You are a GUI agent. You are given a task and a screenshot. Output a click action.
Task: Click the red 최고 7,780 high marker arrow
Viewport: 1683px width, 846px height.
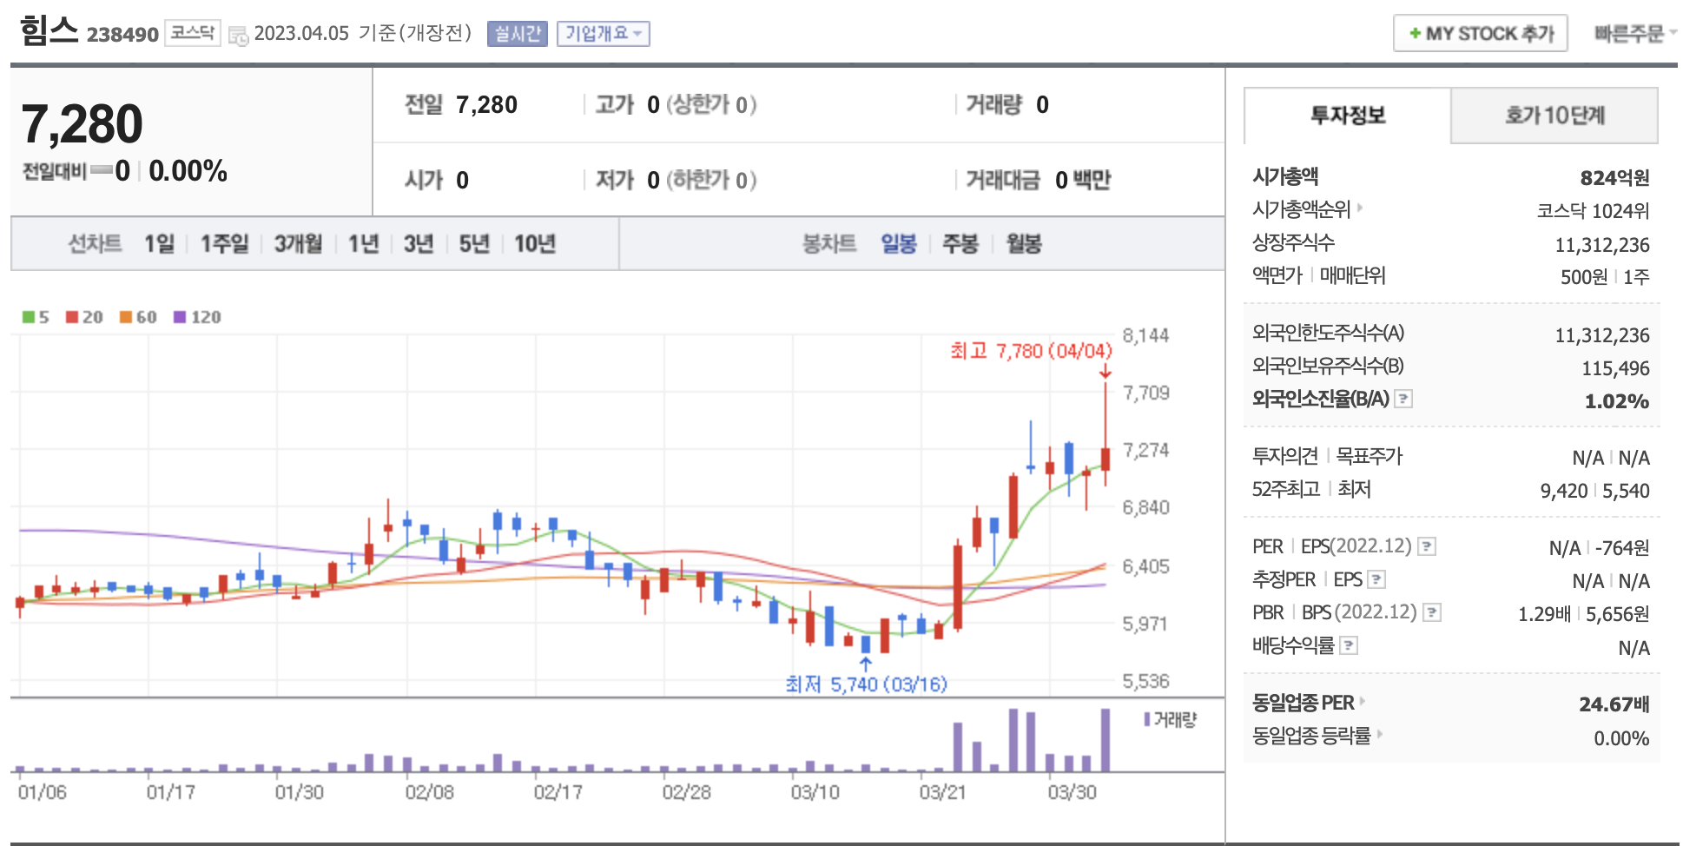click(x=1105, y=372)
